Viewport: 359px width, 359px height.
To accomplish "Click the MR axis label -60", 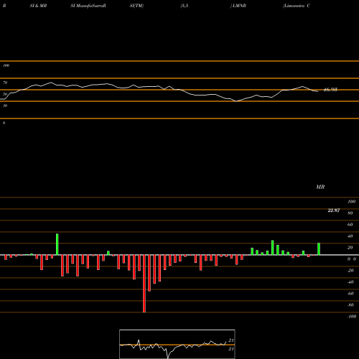I will click(x=350, y=294).
